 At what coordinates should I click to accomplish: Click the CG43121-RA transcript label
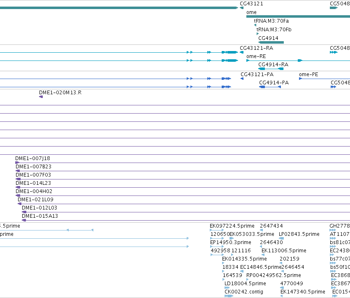256,48
